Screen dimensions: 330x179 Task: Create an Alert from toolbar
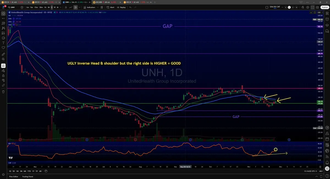111,7
